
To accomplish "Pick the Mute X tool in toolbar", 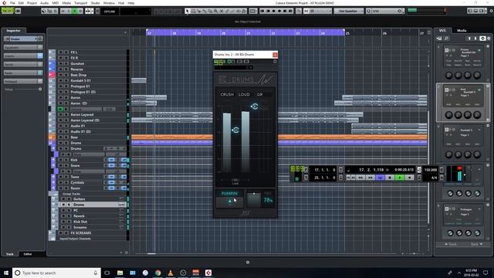I will 222,11.
